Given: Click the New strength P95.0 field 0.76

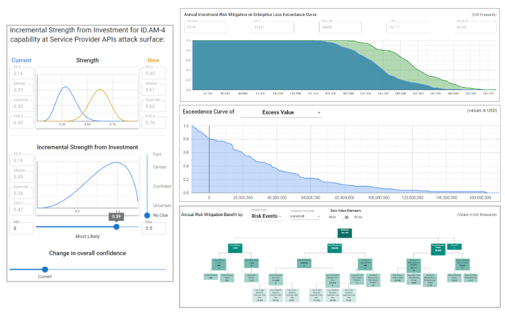Looking at the screenshot, I should click(154, 123).
